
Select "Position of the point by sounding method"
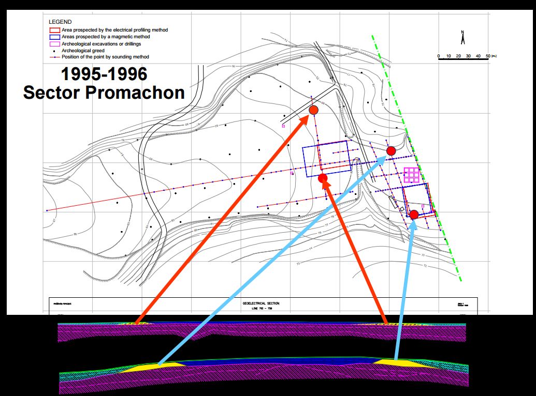[105, 57]
